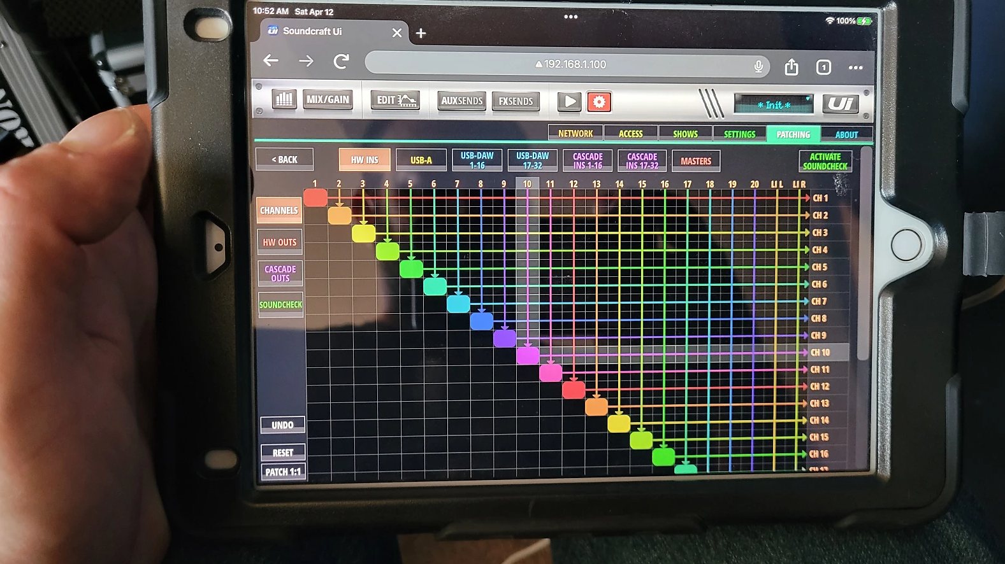The width and height of the screenshot is (1005, 564).
Task: Click the blue patch node for CH 8
Action: coord(482,321)
